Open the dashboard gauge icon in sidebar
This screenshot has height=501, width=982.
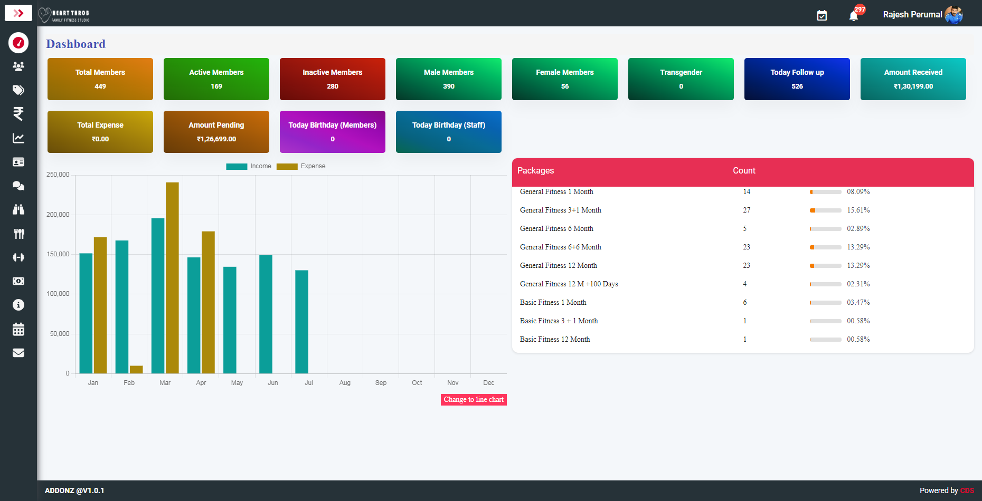click(18, 43)
